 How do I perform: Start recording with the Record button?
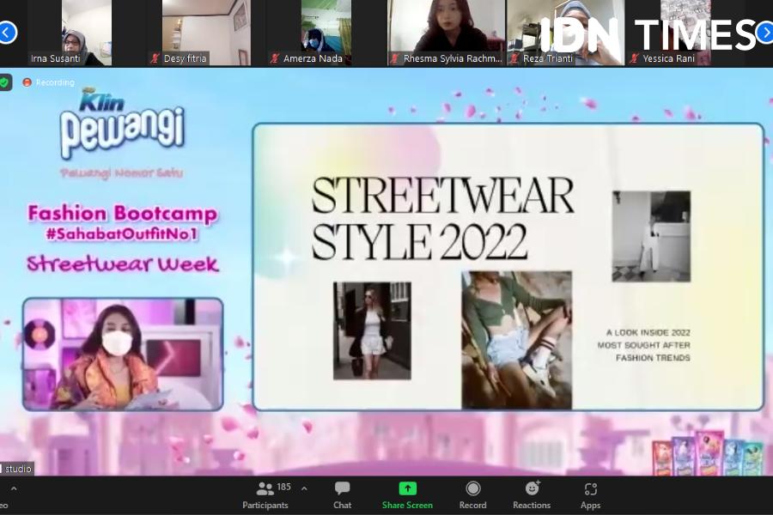click(x=472, y=495)
